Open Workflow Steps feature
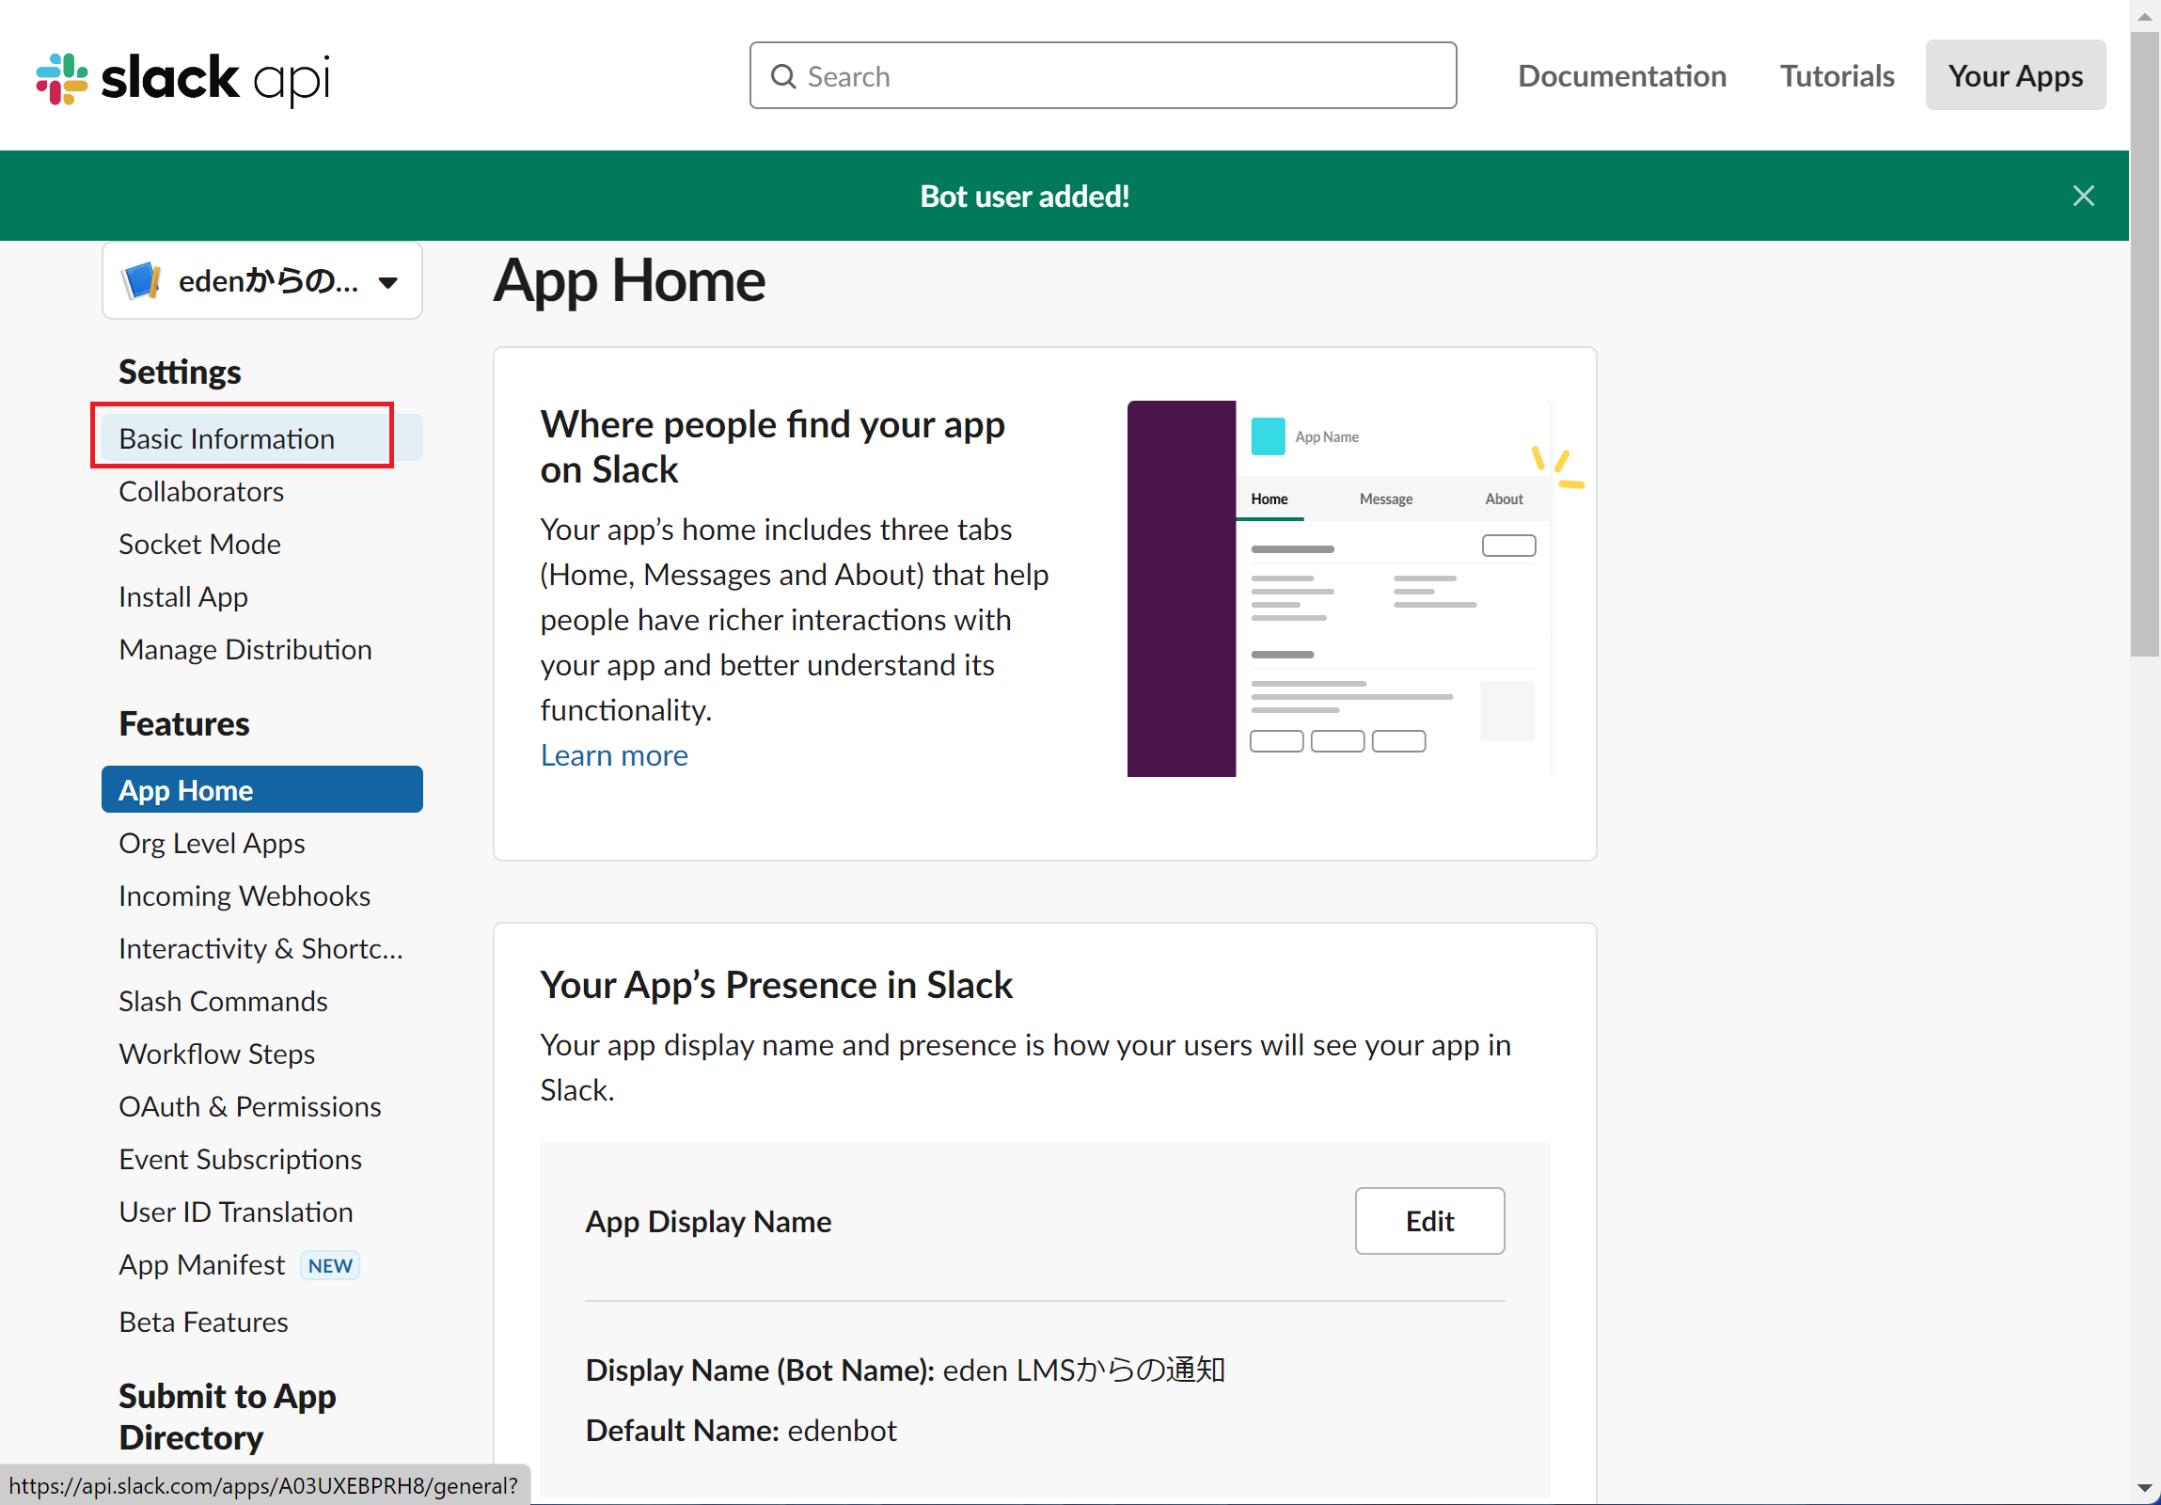Screen dimensions: 2161x1505 216,1054
